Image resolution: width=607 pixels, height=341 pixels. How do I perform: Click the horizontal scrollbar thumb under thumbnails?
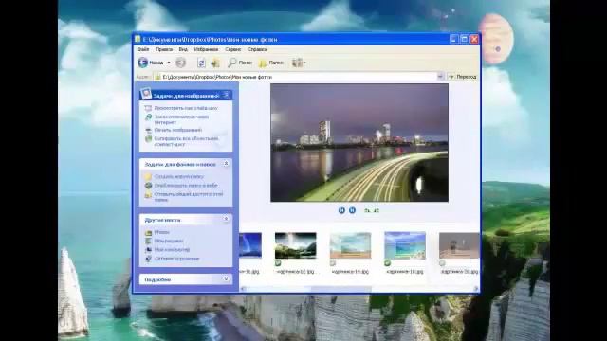click(340, 289)
